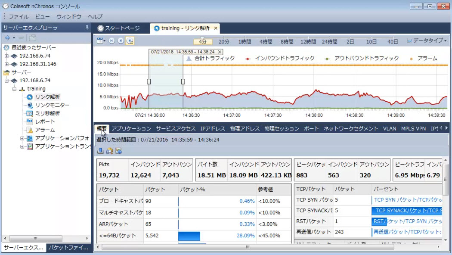Viewport: 452px width, 255px height.
Task: Open the データタイプ dropdown
Action: click(x=427, y=40)
